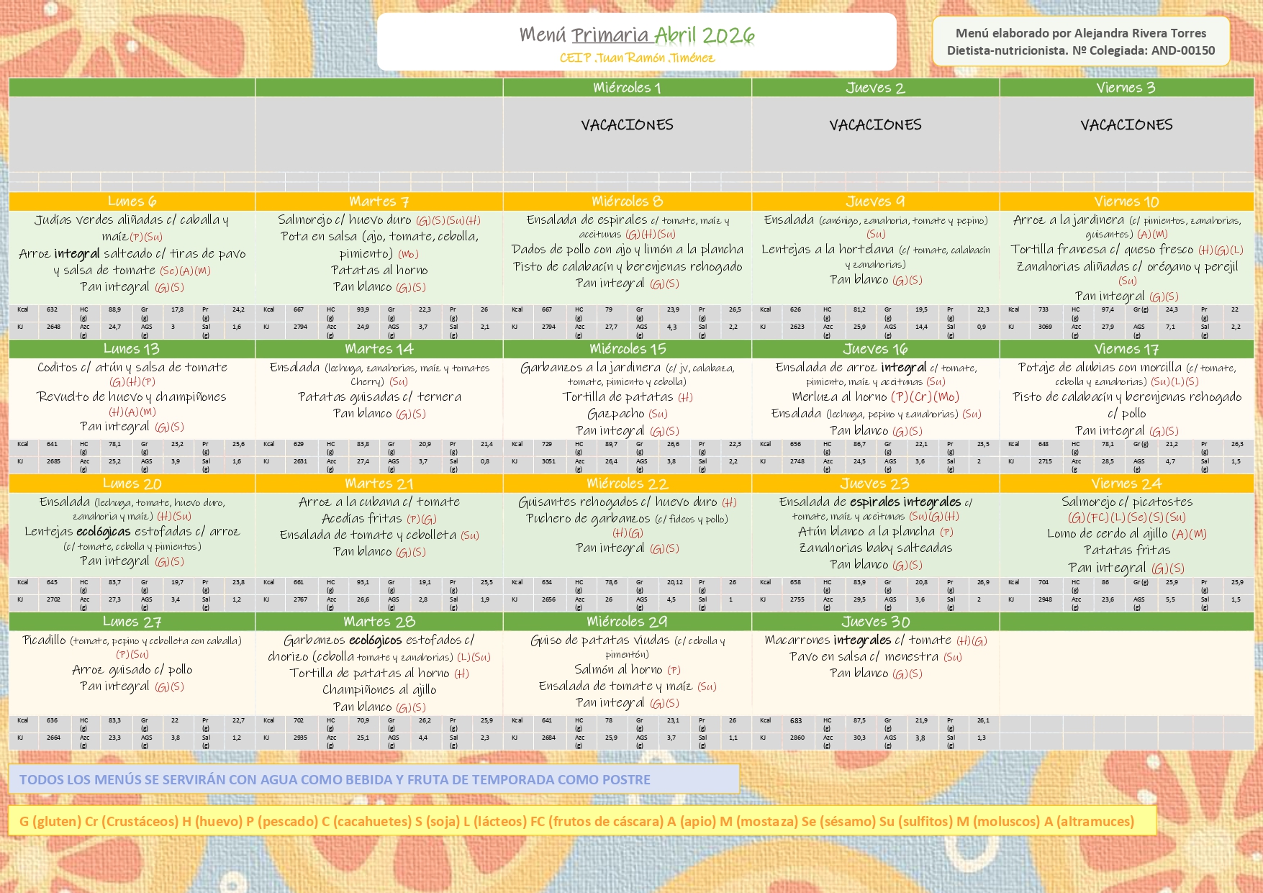Click the 'Lunes 6' day header
1263x893 pixels.
132,201
